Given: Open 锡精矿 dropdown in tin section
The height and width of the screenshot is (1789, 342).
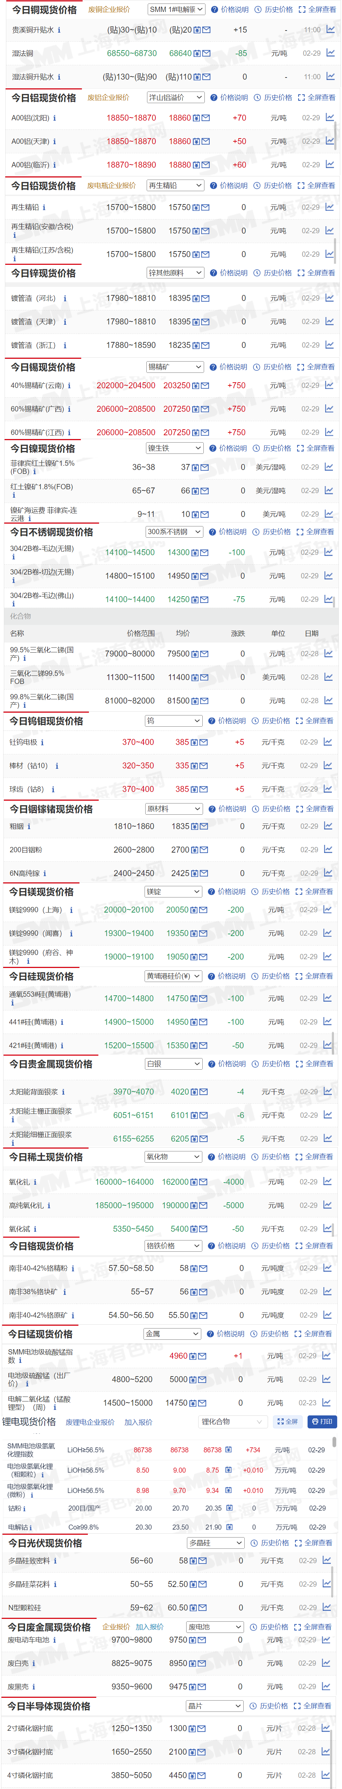Looking at the screenshot, I should [x=175, y=367].
